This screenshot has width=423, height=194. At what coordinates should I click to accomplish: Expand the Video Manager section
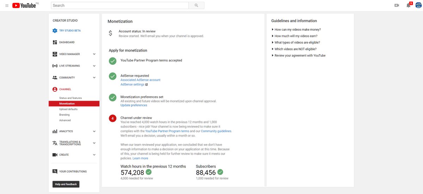[x=94, y=54]
